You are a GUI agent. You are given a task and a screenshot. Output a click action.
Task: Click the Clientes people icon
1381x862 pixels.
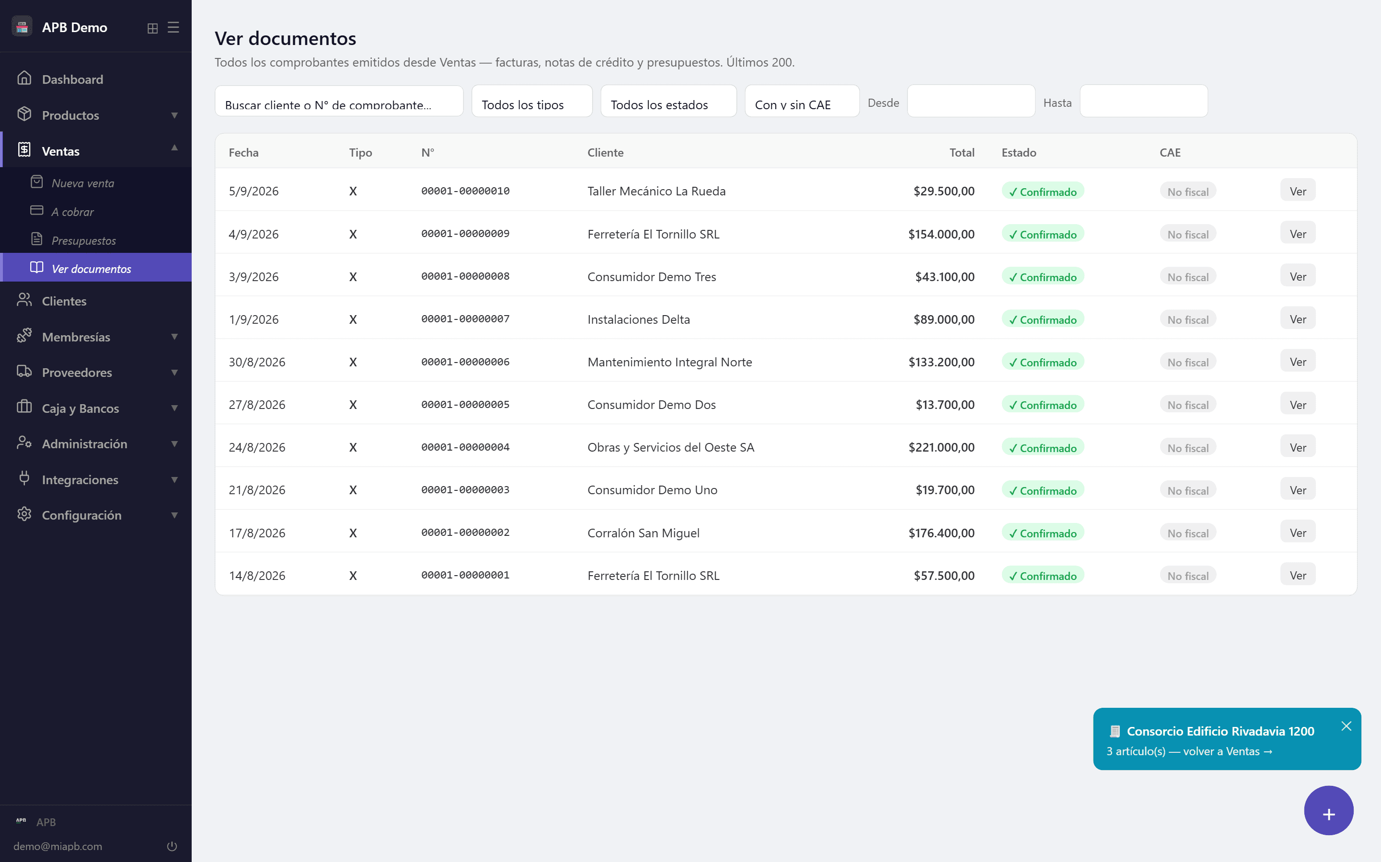(24, 300)
